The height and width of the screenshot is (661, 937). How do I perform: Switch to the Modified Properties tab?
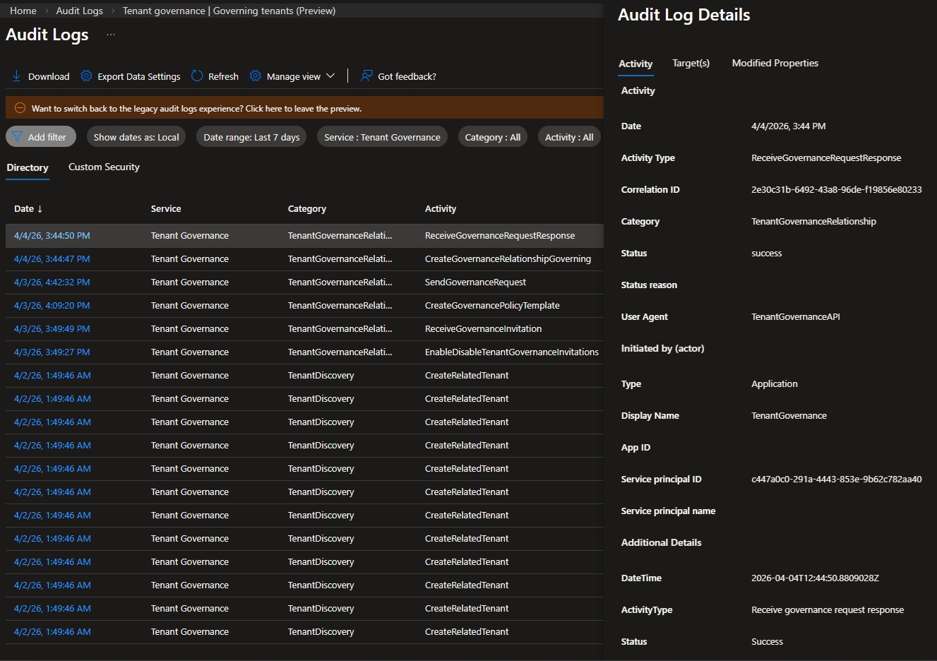click(x=775, y=64)
